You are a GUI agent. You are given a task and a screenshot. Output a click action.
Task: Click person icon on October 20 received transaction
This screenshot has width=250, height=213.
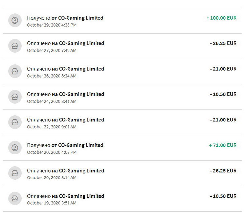(x=15, y=148)
